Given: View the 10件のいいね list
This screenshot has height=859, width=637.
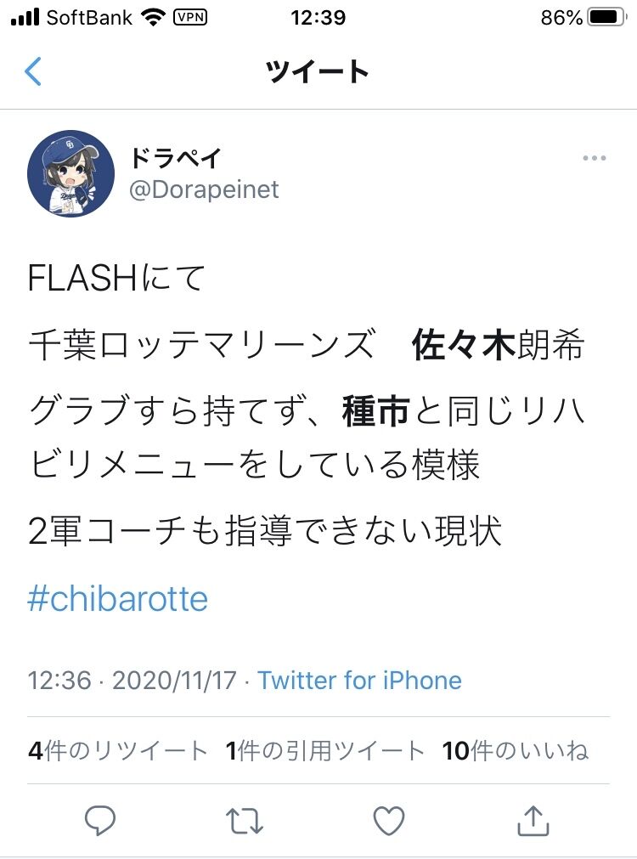Looking at the screenshot, I should pos(516,750).
